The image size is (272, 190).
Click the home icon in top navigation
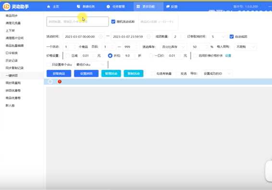pos(49,6)
